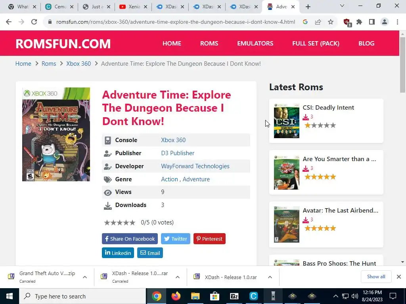Open the share page icon in address bar
The image size is (406, 304).
coord(318,22)
